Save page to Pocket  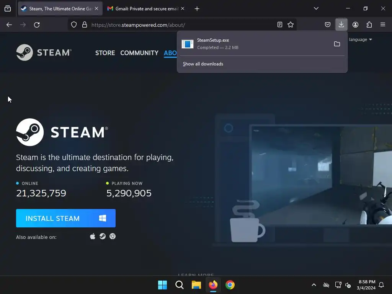point(328,25)
